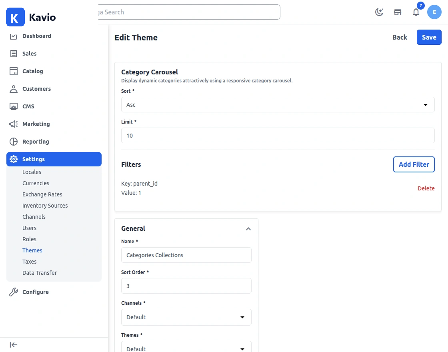Open Inventory Sources settings item

(45, 206)
